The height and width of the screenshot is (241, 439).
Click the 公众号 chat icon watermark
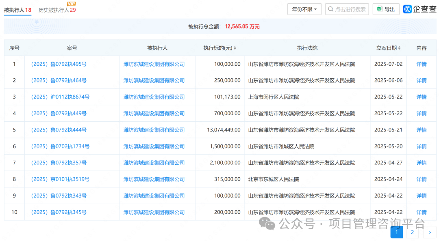pos(267,222)
